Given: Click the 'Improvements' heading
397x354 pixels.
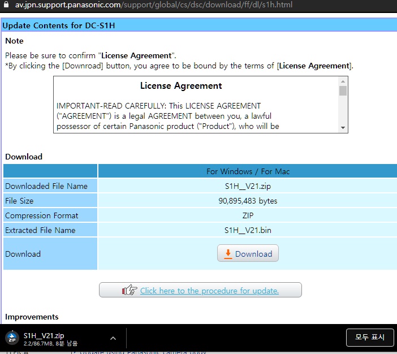Looking at the screenshot, I should point(32,317).
